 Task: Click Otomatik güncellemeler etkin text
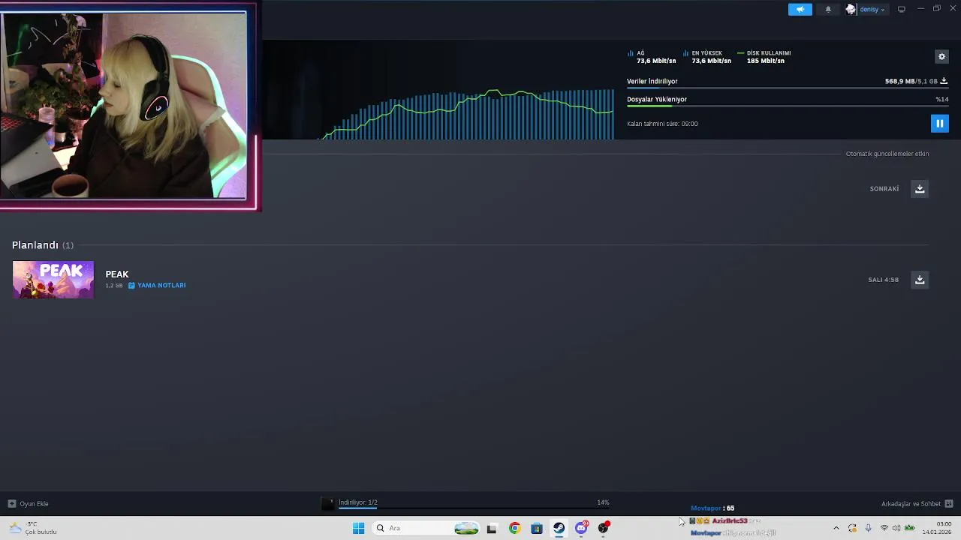click(887, 154)
